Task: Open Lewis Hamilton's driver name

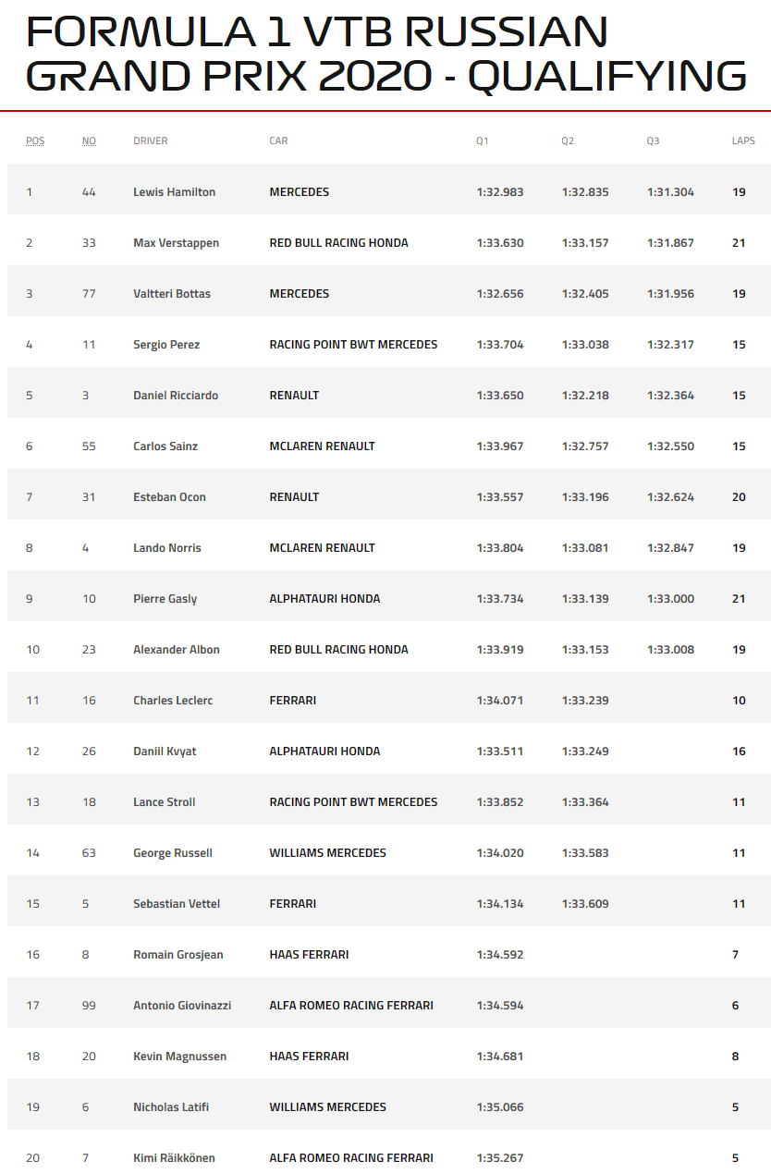Action: (x=174, y=192)
